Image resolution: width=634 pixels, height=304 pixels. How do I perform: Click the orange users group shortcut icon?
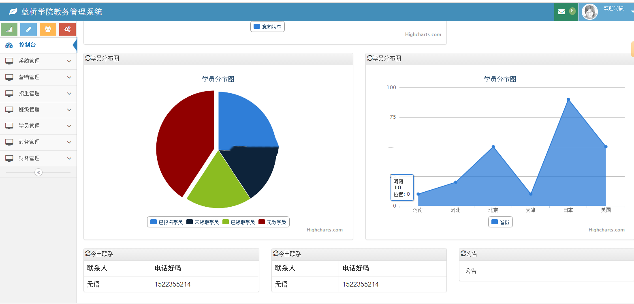48,29
